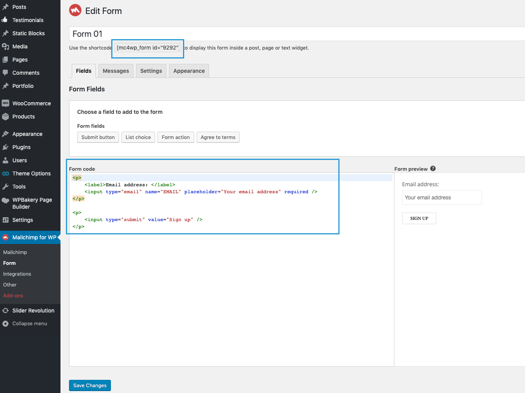The height and width of the screenshot is (393, 525).
Task: Open the Settings tab of the form
Action: pos(151,71)
